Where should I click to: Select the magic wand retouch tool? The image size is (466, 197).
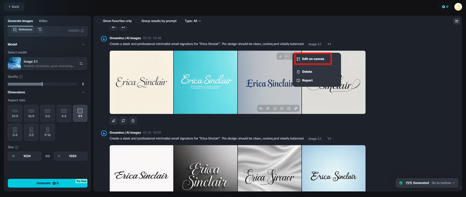coord(268,108)
